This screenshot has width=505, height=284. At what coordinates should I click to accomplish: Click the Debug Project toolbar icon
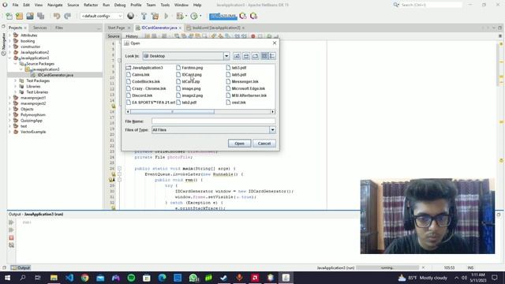point(180,16)
